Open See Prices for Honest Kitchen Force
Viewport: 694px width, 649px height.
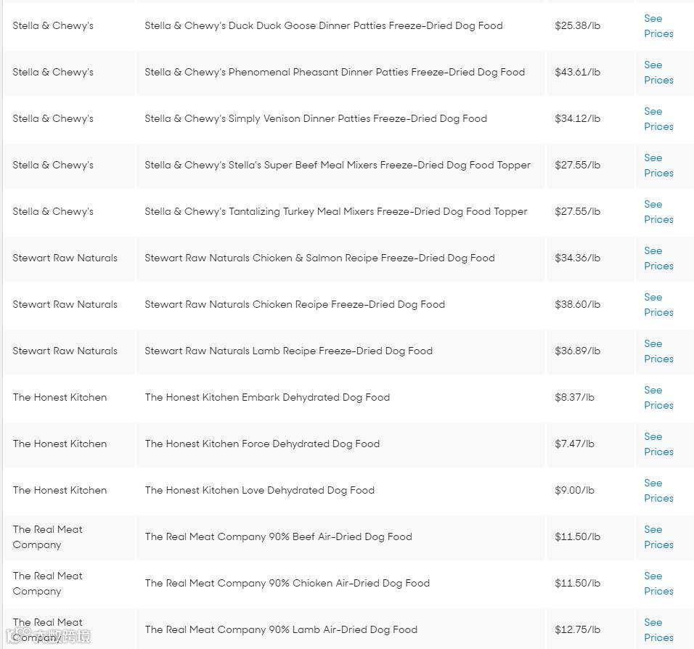(658, 444)
